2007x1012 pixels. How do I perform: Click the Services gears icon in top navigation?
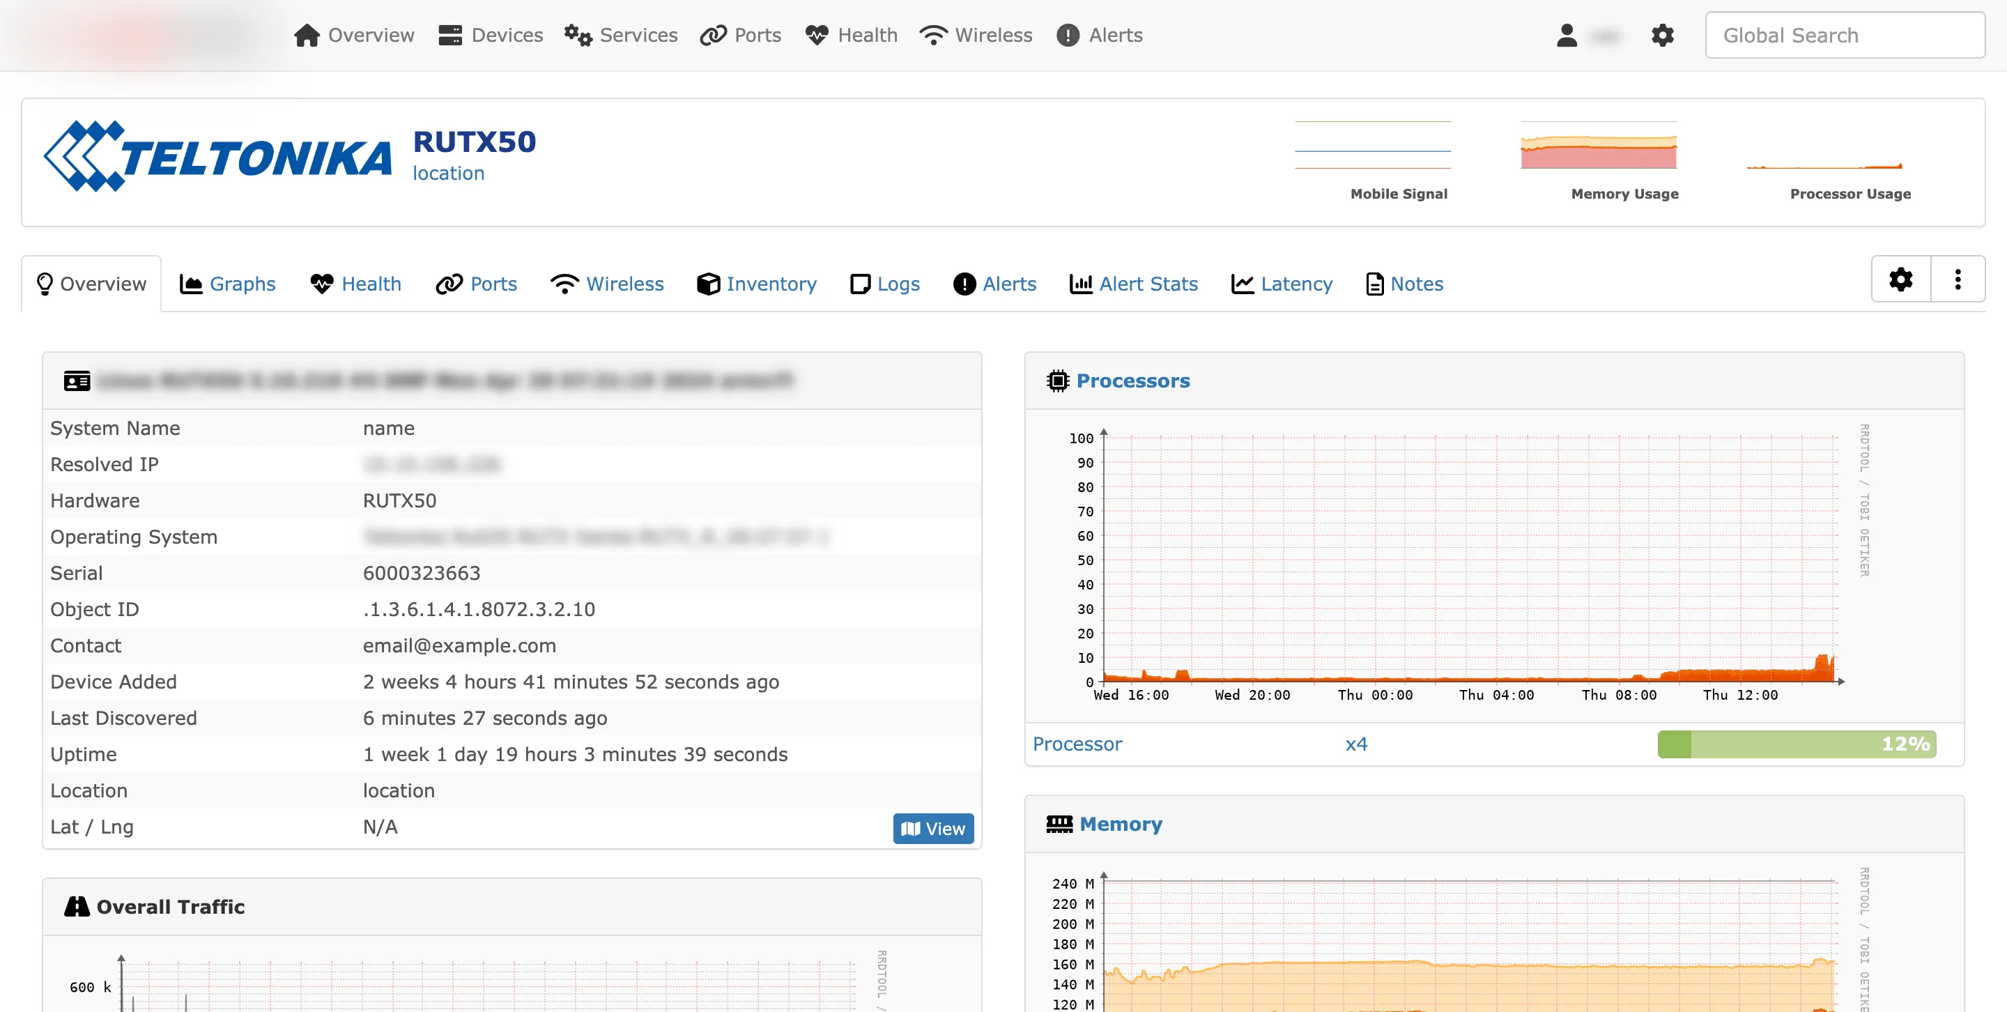[578, 35]
